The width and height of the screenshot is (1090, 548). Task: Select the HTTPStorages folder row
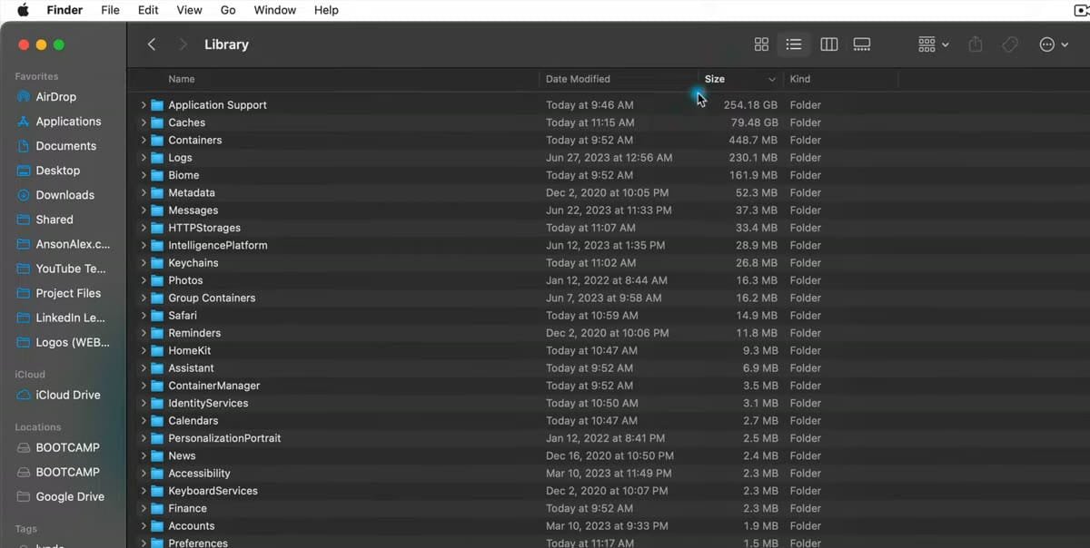click(609, 228)
